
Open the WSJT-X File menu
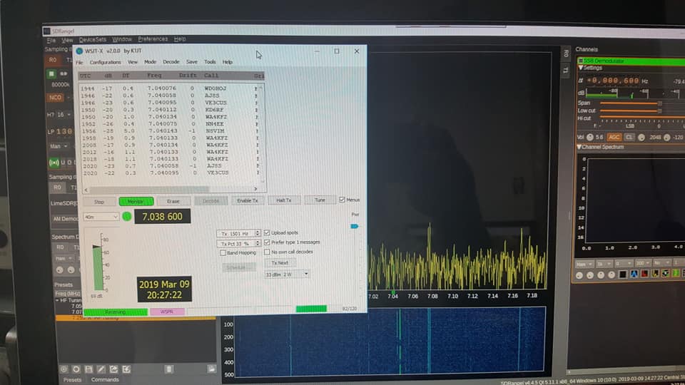79,63
